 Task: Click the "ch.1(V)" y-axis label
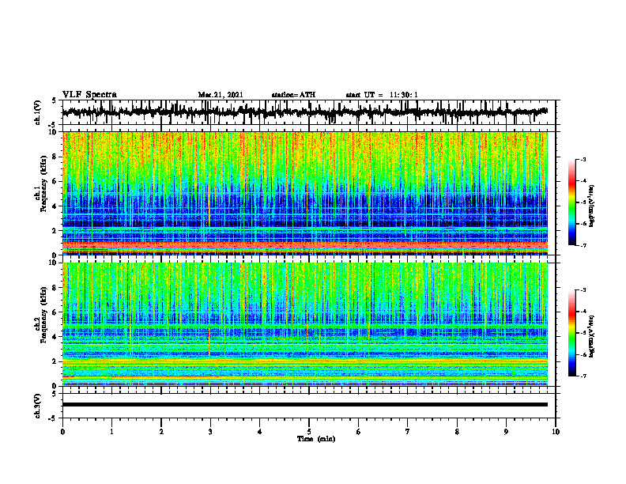pyautogui.click(x=38, y=112)
